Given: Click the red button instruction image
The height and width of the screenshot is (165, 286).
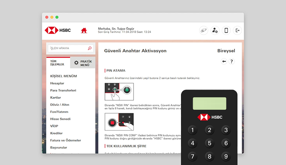Looking at the screenshot, I should coord(119,122).
